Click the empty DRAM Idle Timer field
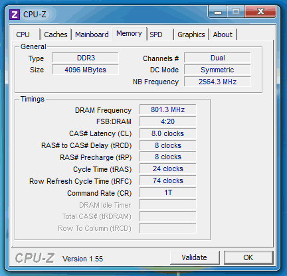Screen dimensions: 287x276 [x=168, y=205]
